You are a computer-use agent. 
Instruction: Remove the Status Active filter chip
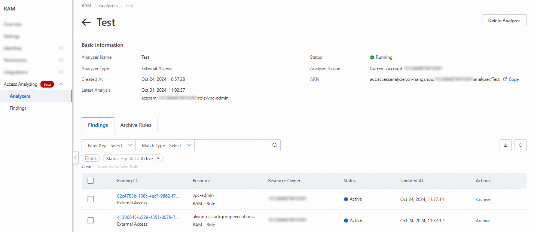158,158
